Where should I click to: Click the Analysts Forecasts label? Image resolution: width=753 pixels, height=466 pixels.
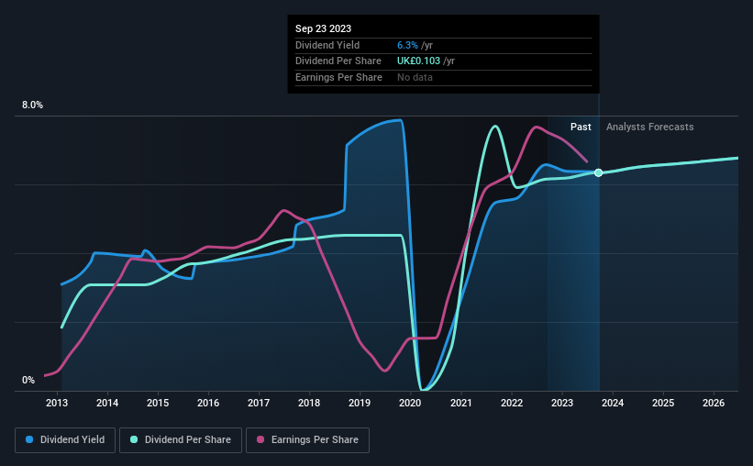649,127
